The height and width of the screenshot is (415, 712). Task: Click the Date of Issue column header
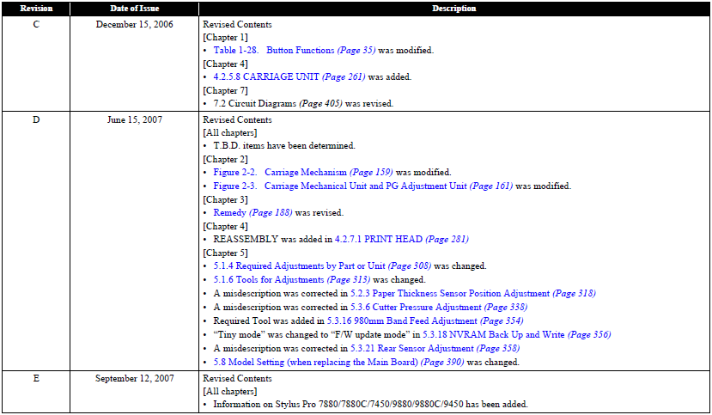(x=133, y=8)
